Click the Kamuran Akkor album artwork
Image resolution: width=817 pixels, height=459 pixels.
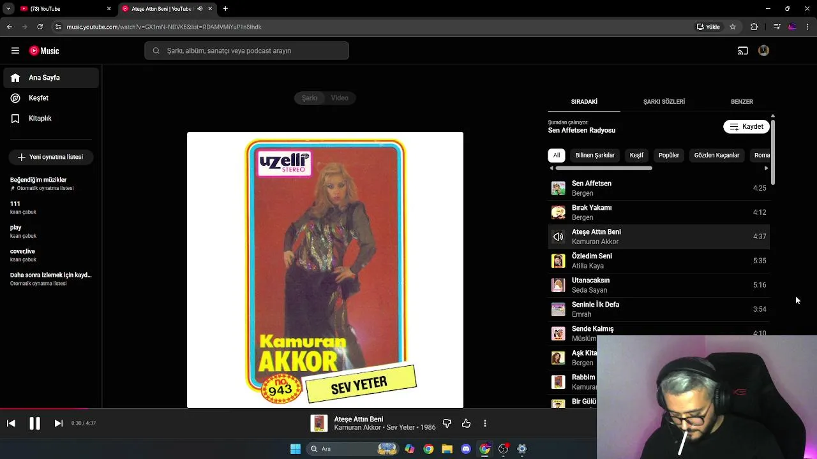[x=325, y=270]
